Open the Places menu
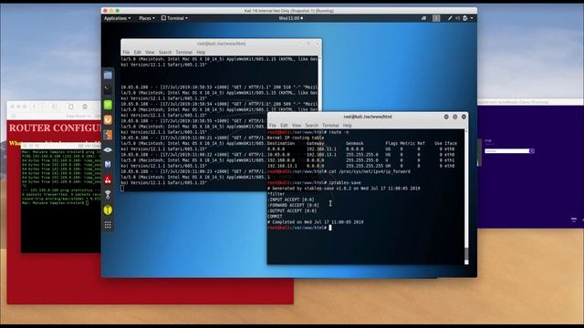The width and height of the screenshot is (584, 328). [146, 18]
